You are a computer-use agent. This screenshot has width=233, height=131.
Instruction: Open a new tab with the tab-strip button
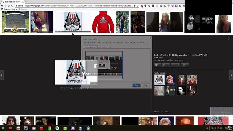[27, 2]
